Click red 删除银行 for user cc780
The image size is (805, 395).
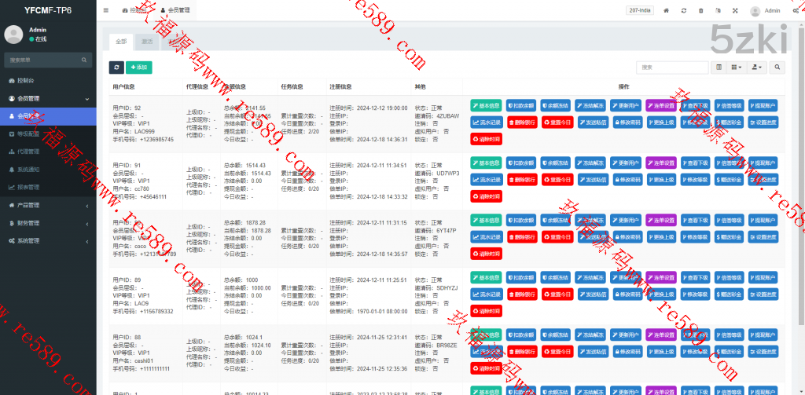[x=522, y=180]
